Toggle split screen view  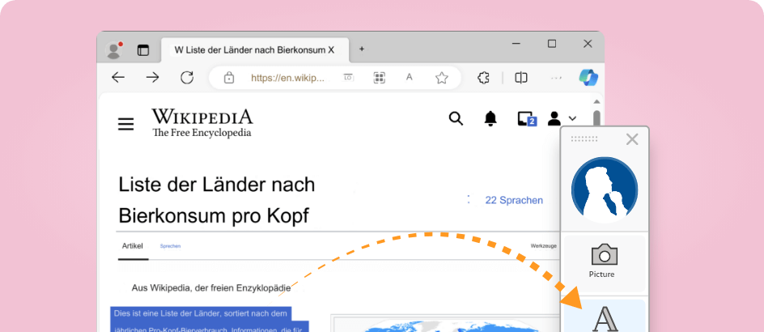click(x=521, y=78)
